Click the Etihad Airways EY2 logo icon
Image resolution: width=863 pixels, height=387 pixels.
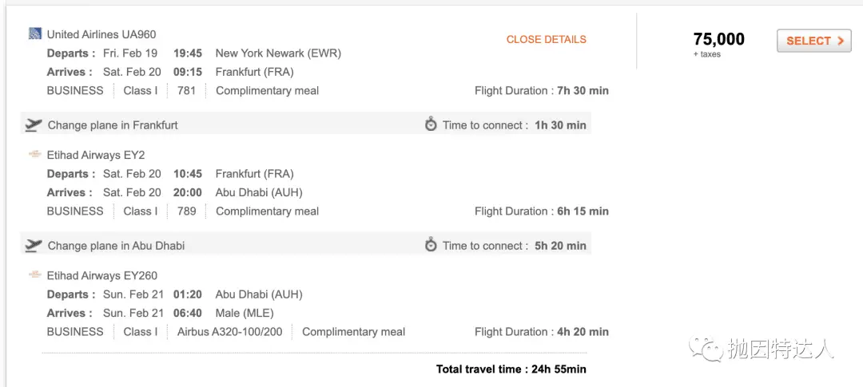[35, 155]
